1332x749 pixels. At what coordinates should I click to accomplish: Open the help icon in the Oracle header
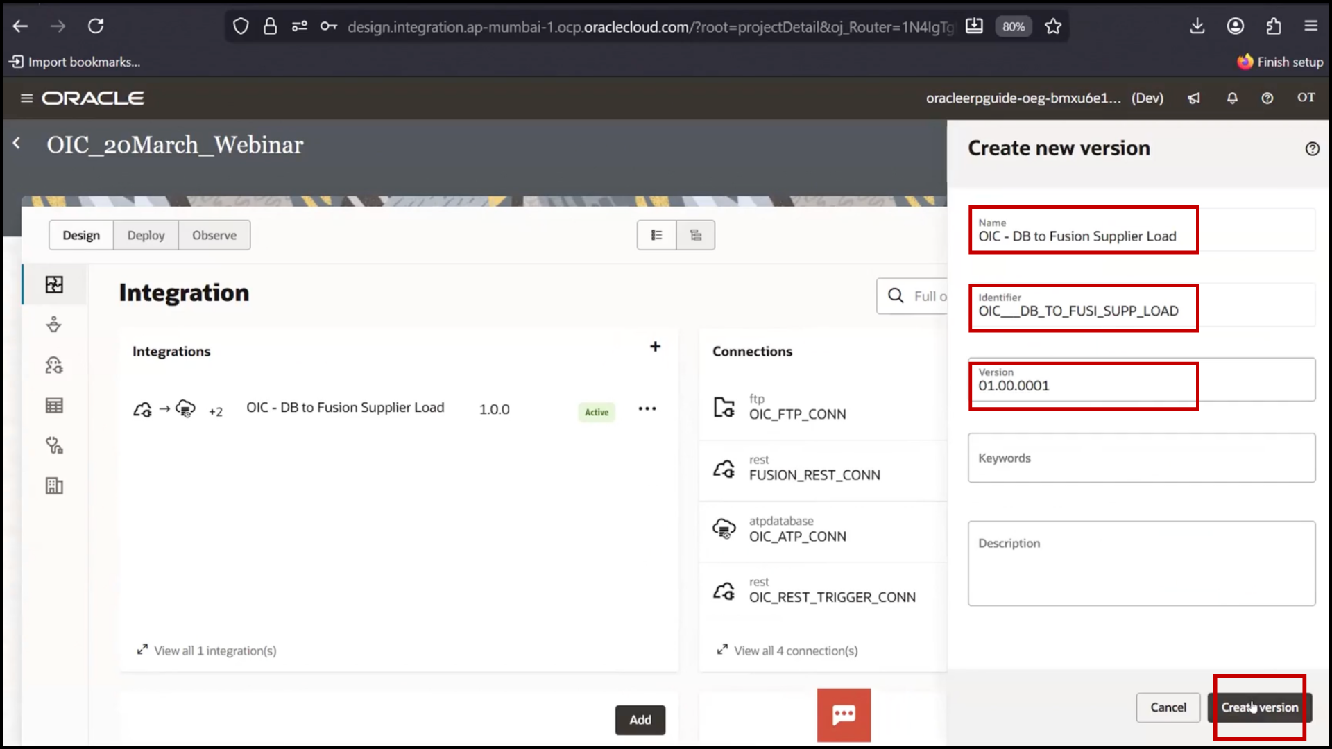pyautogui.click(x=1267, y=98)
